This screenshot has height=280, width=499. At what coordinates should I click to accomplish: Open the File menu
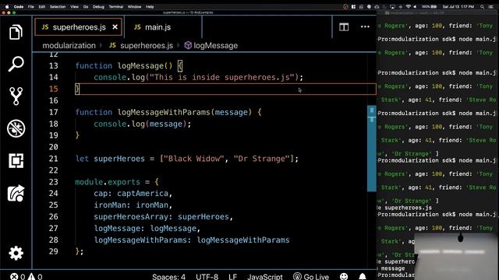click(31, 6)
